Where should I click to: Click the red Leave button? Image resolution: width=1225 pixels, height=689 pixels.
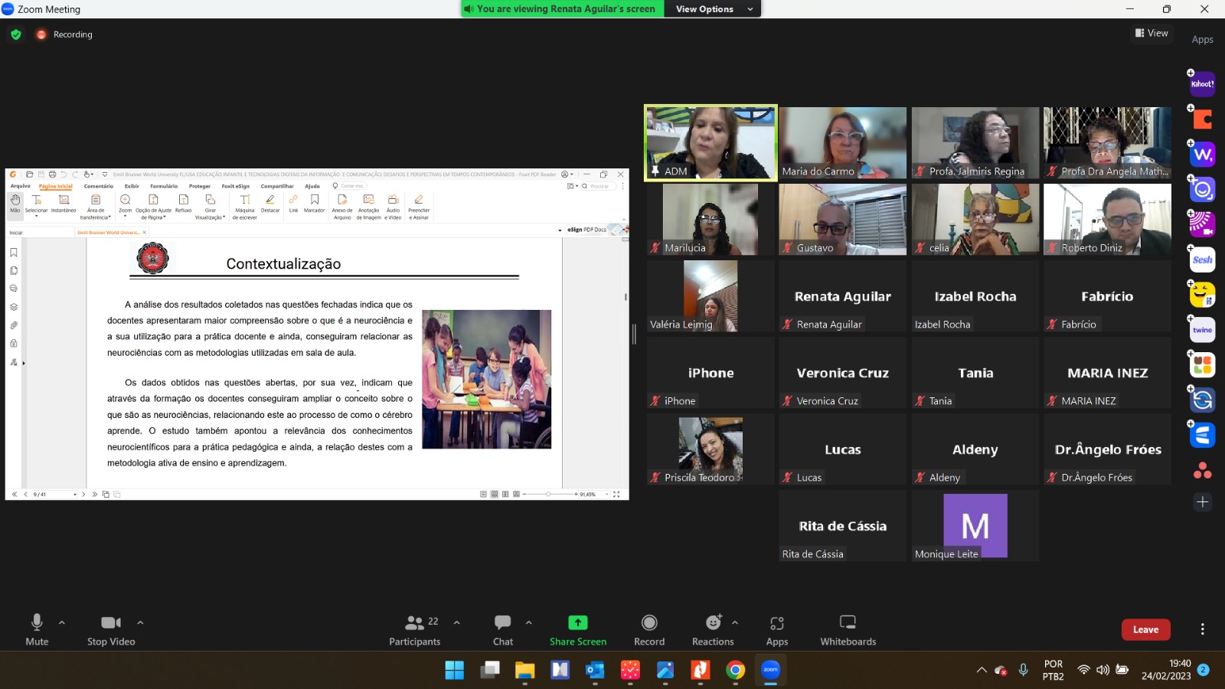[x=1145, y=629]
